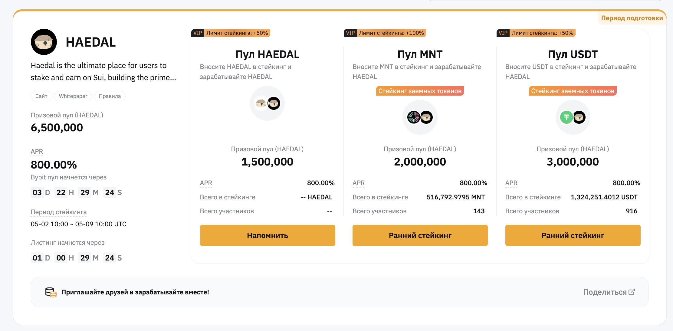673x331 pixels.
Task: Open the Правила rules chip
Action: point(110,96)
